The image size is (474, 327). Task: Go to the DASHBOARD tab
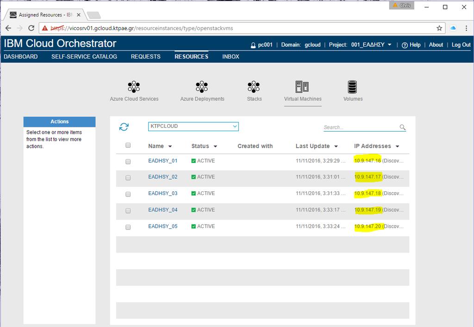20,57
